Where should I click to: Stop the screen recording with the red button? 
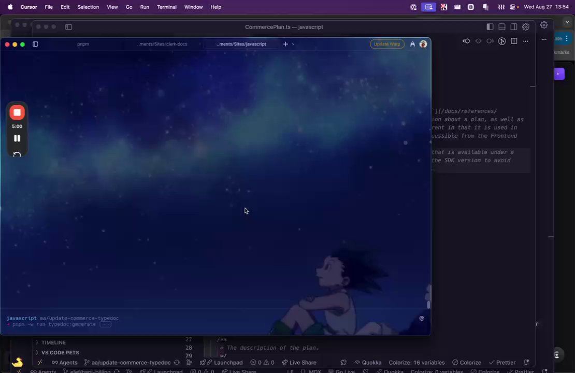[17, 112]
